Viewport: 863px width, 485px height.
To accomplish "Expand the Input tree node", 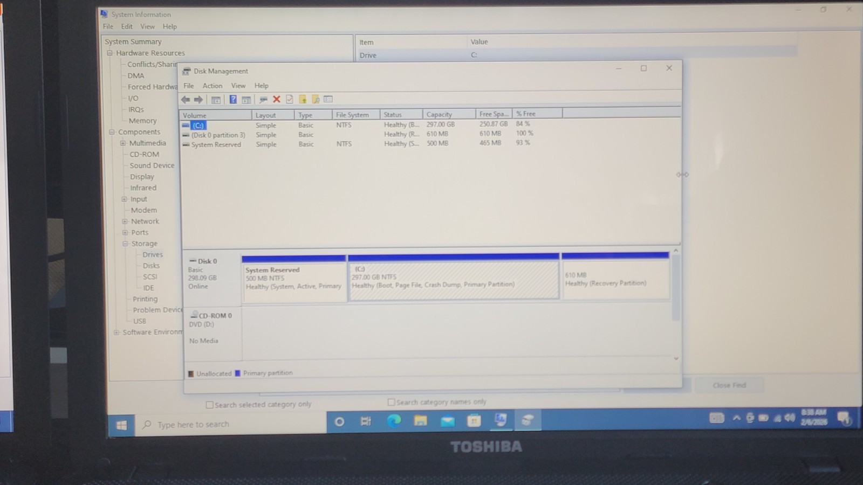I will 124,199.
